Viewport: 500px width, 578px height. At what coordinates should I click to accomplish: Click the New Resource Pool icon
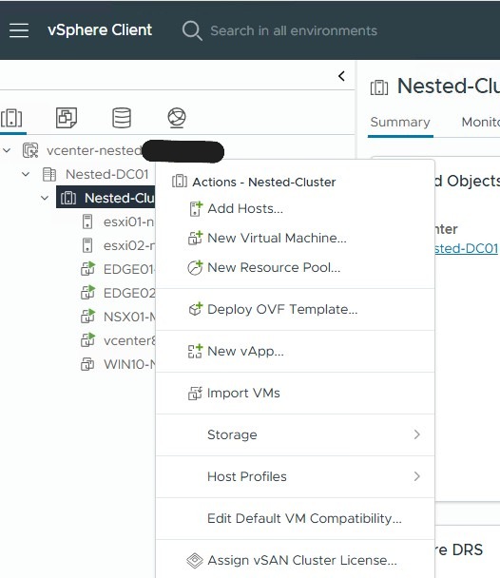(x=195, y=268)
